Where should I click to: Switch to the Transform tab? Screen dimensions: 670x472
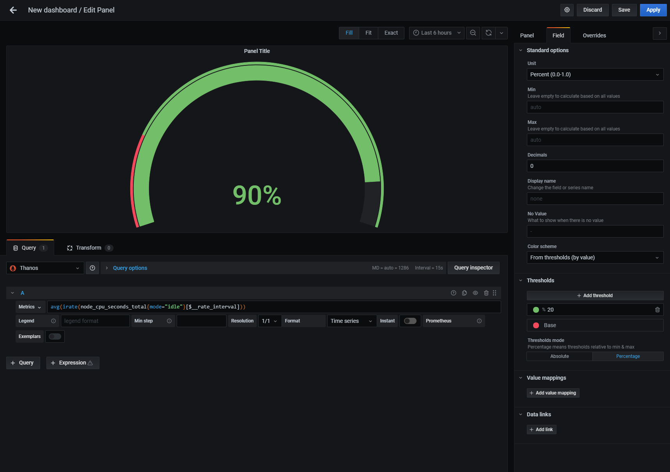89,248
